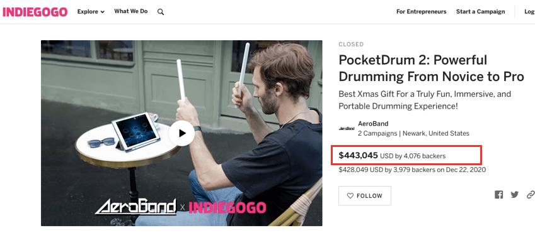Screen dimensions: 535x233
Task: Click the AeroBand logo thumbnail
Action: 347,129
